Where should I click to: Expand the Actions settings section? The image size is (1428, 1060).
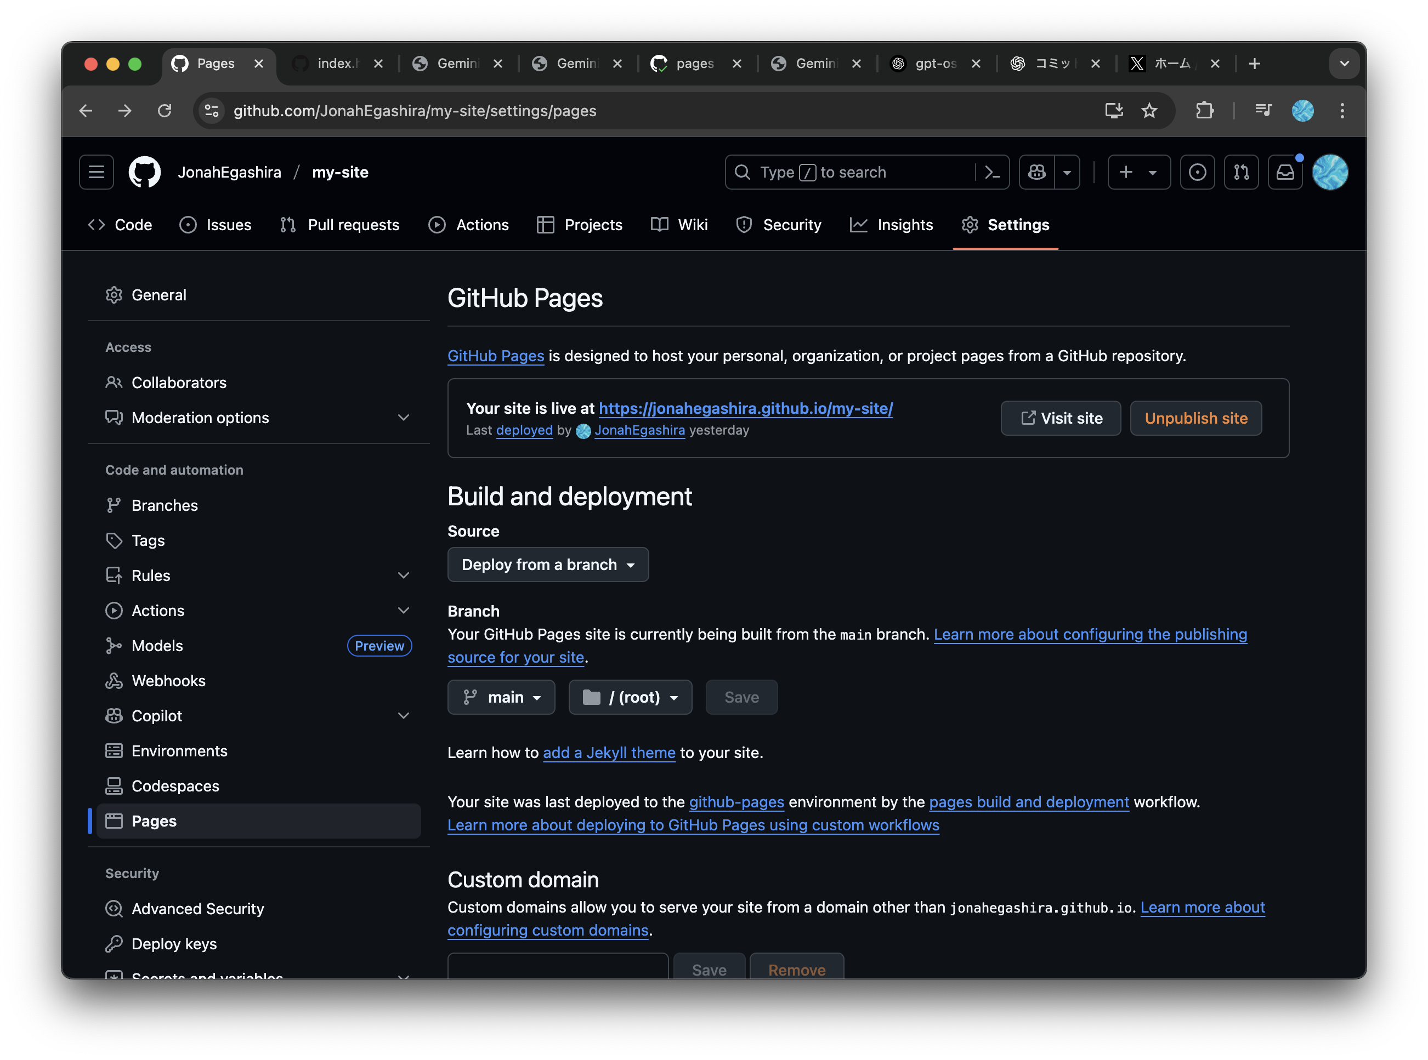(x=404, y=610)
